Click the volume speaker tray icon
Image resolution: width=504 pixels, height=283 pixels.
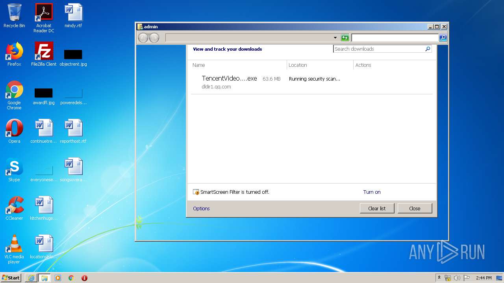pos(457,278)
